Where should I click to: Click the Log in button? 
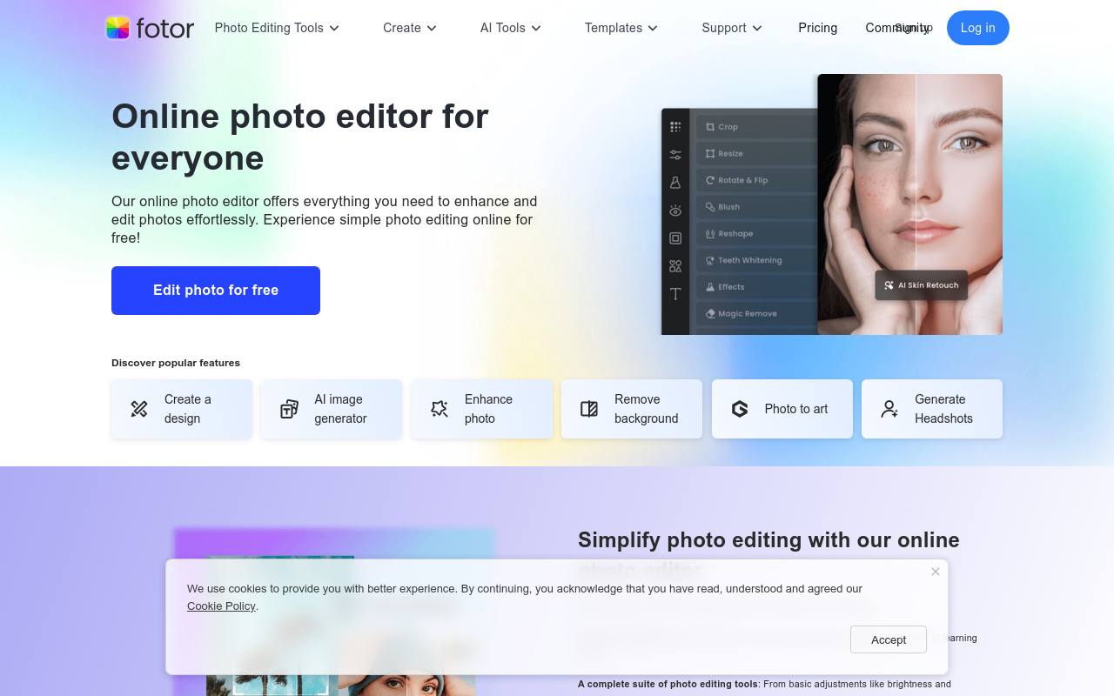978,28
